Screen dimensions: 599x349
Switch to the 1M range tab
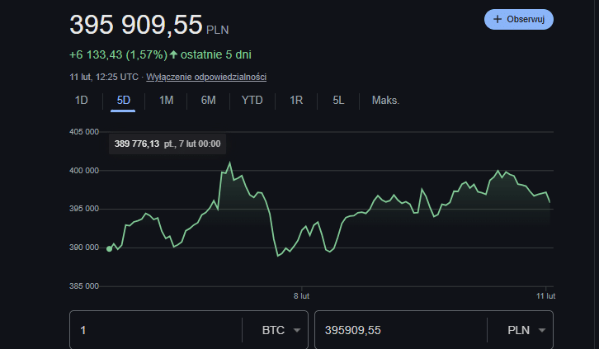[166, 101]
